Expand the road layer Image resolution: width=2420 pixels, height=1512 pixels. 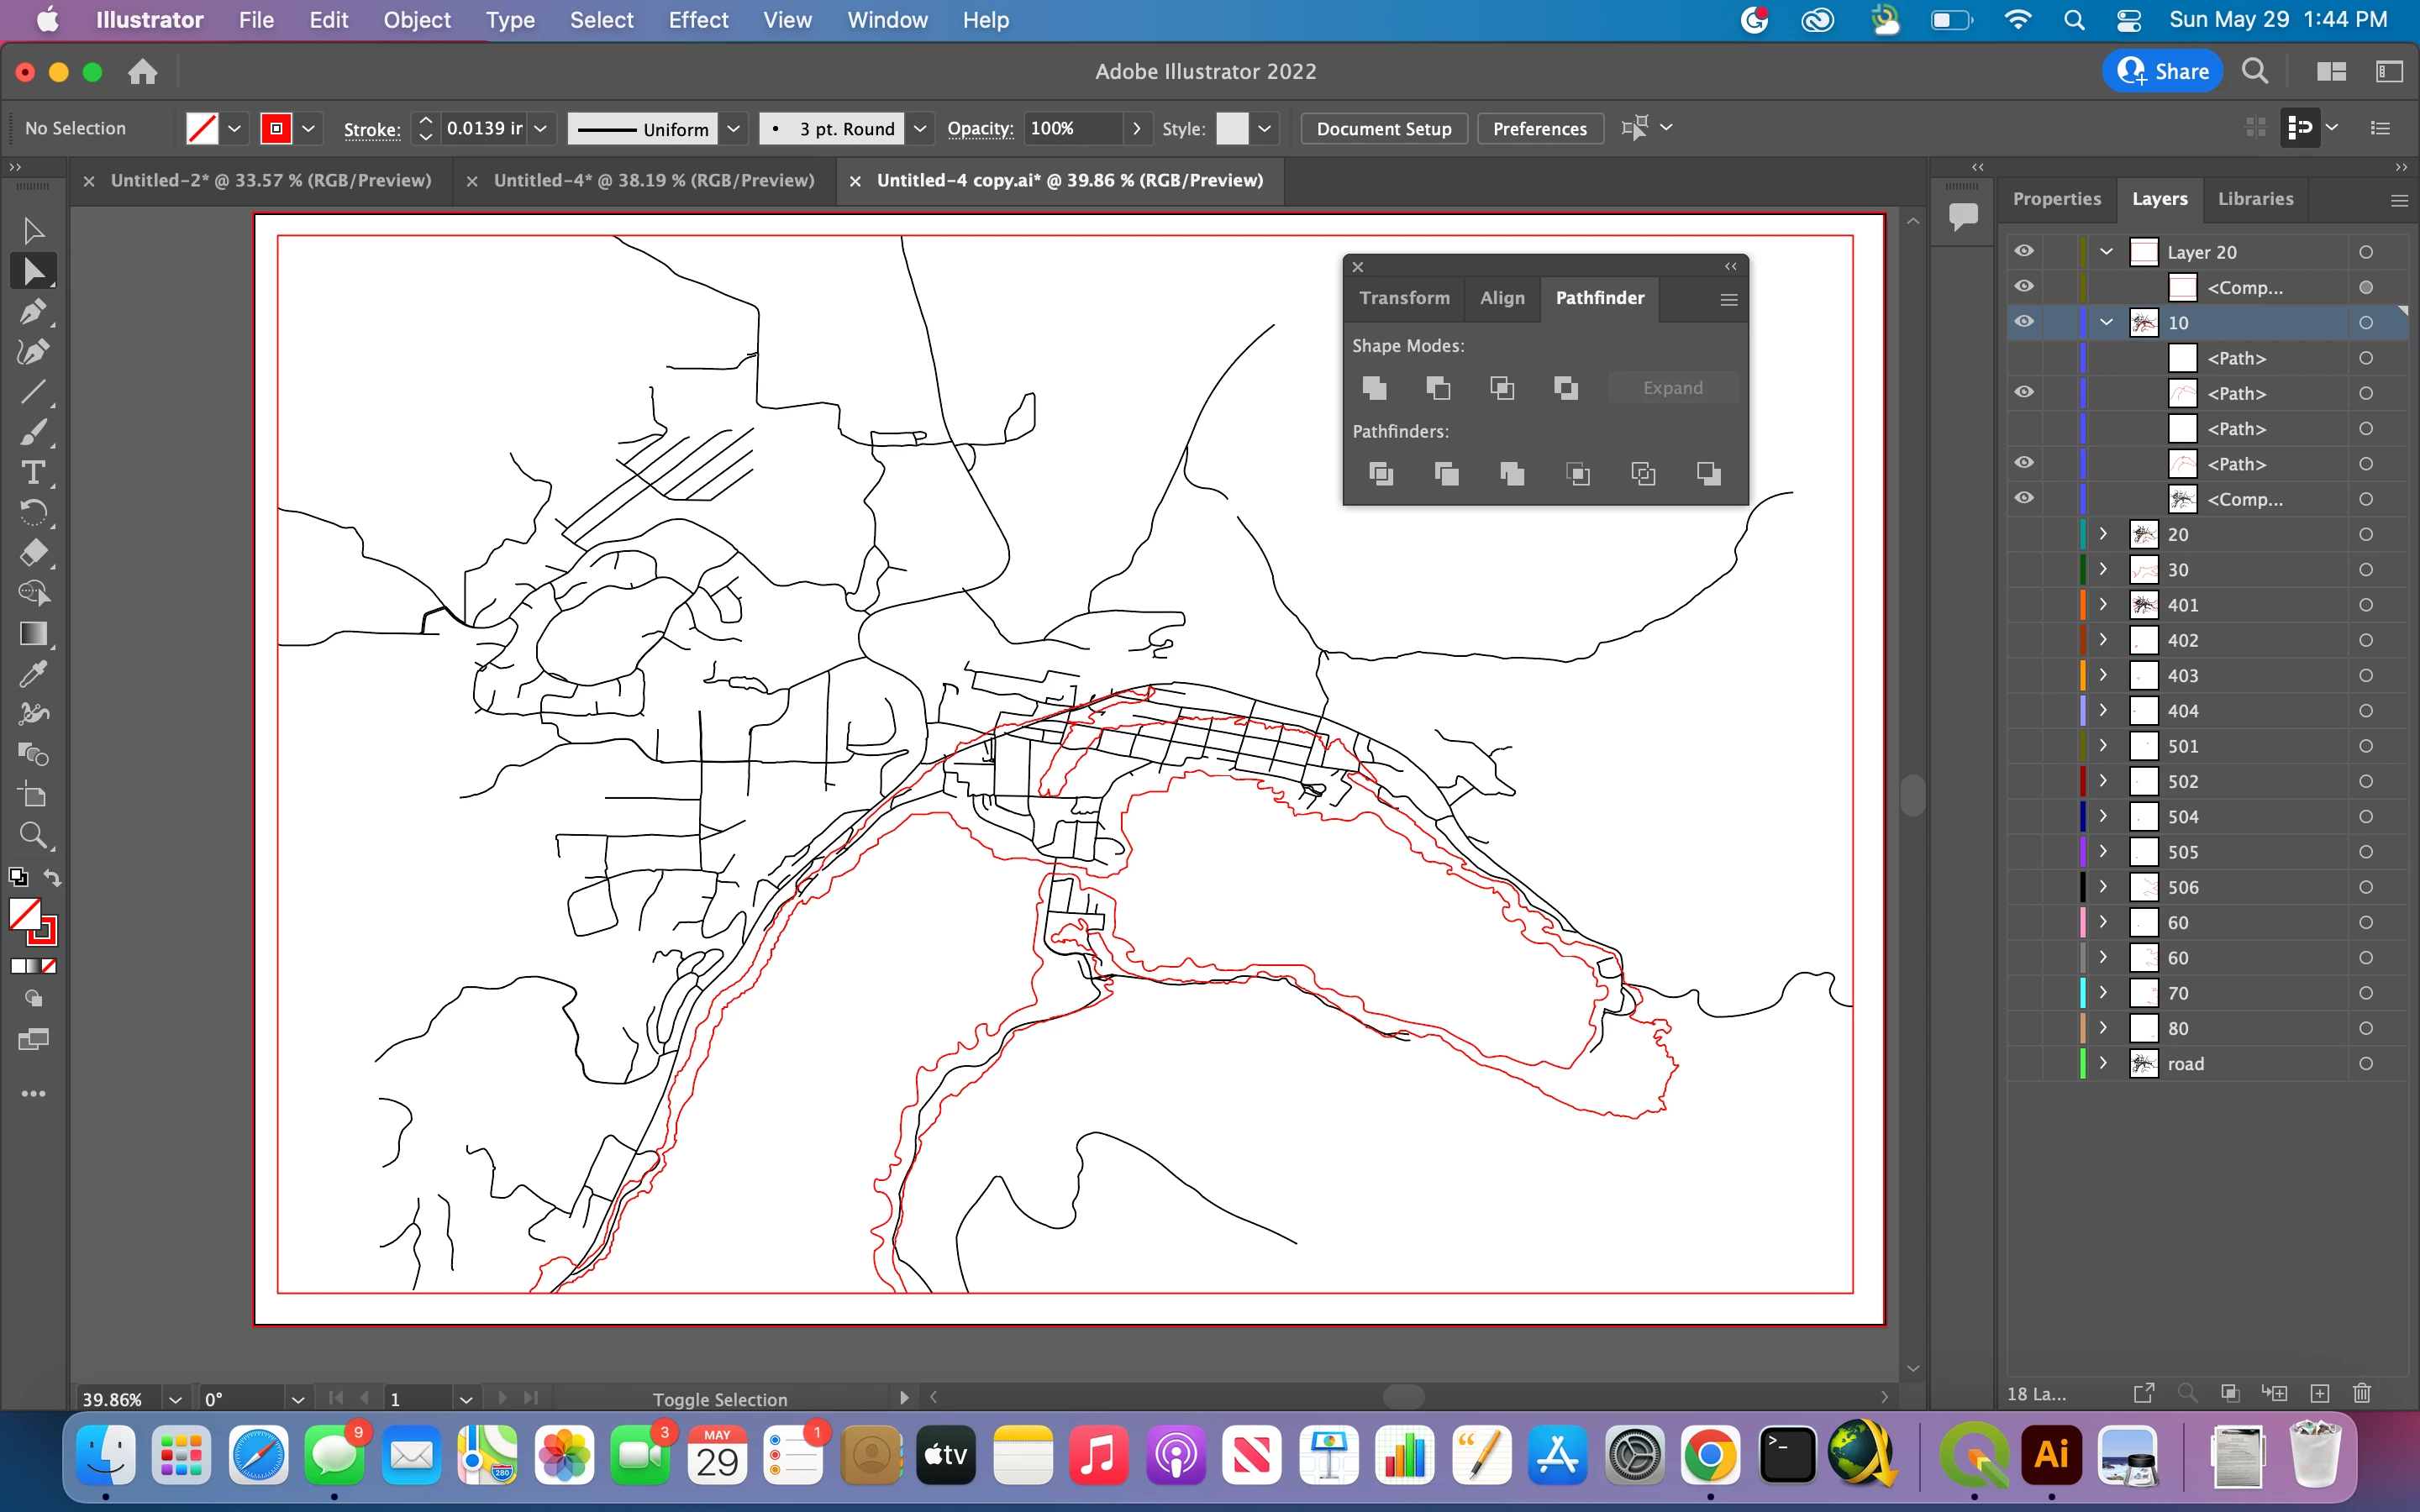(2103, 1063)
